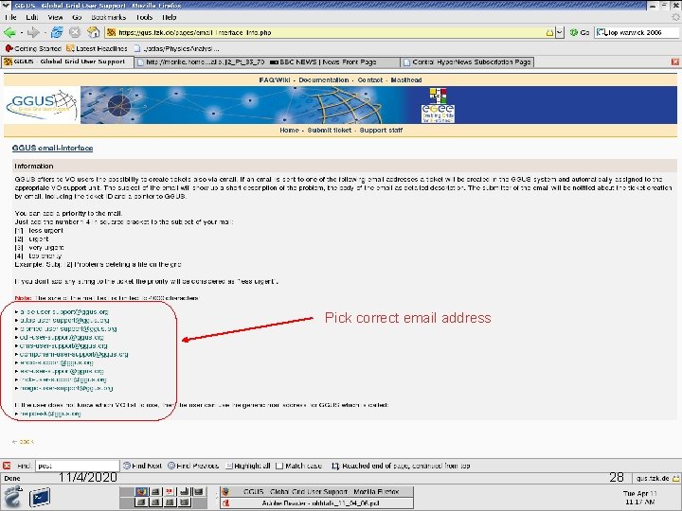Switch to GGUS Mozilla Firefox taskbar entry
The width and height of the screenshot is (682, 511).
coord(317,492)
